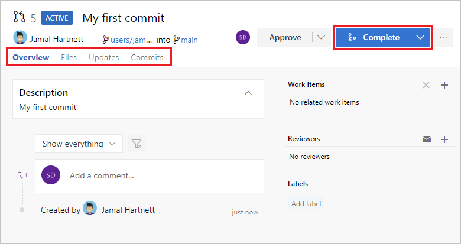Click pull request number 5
The width and height of the screenshot is (461, 244).
tap(34, 18)
